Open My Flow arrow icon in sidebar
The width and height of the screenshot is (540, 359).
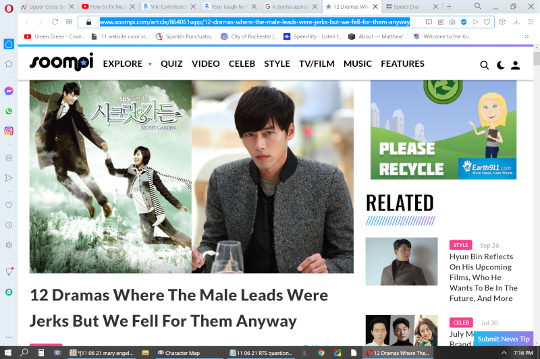click(9, 178)
